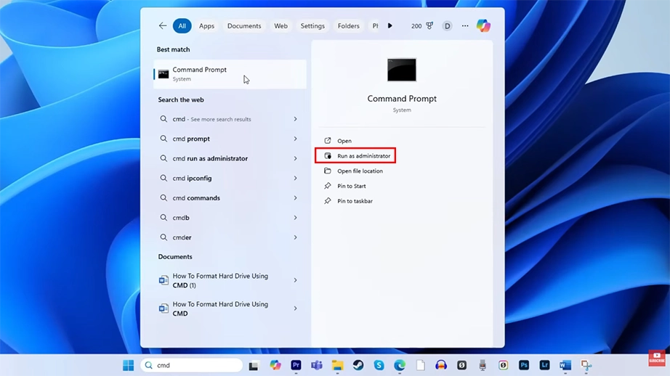Open the 200 rewards points badge
This screenshot has height=376, width=670.
click(x=422, y=26)
